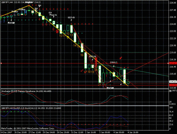Screen dimensions: 177x134
Task: Click the 0.3811 value in Stochastic panel
Action: click(172, 104)
